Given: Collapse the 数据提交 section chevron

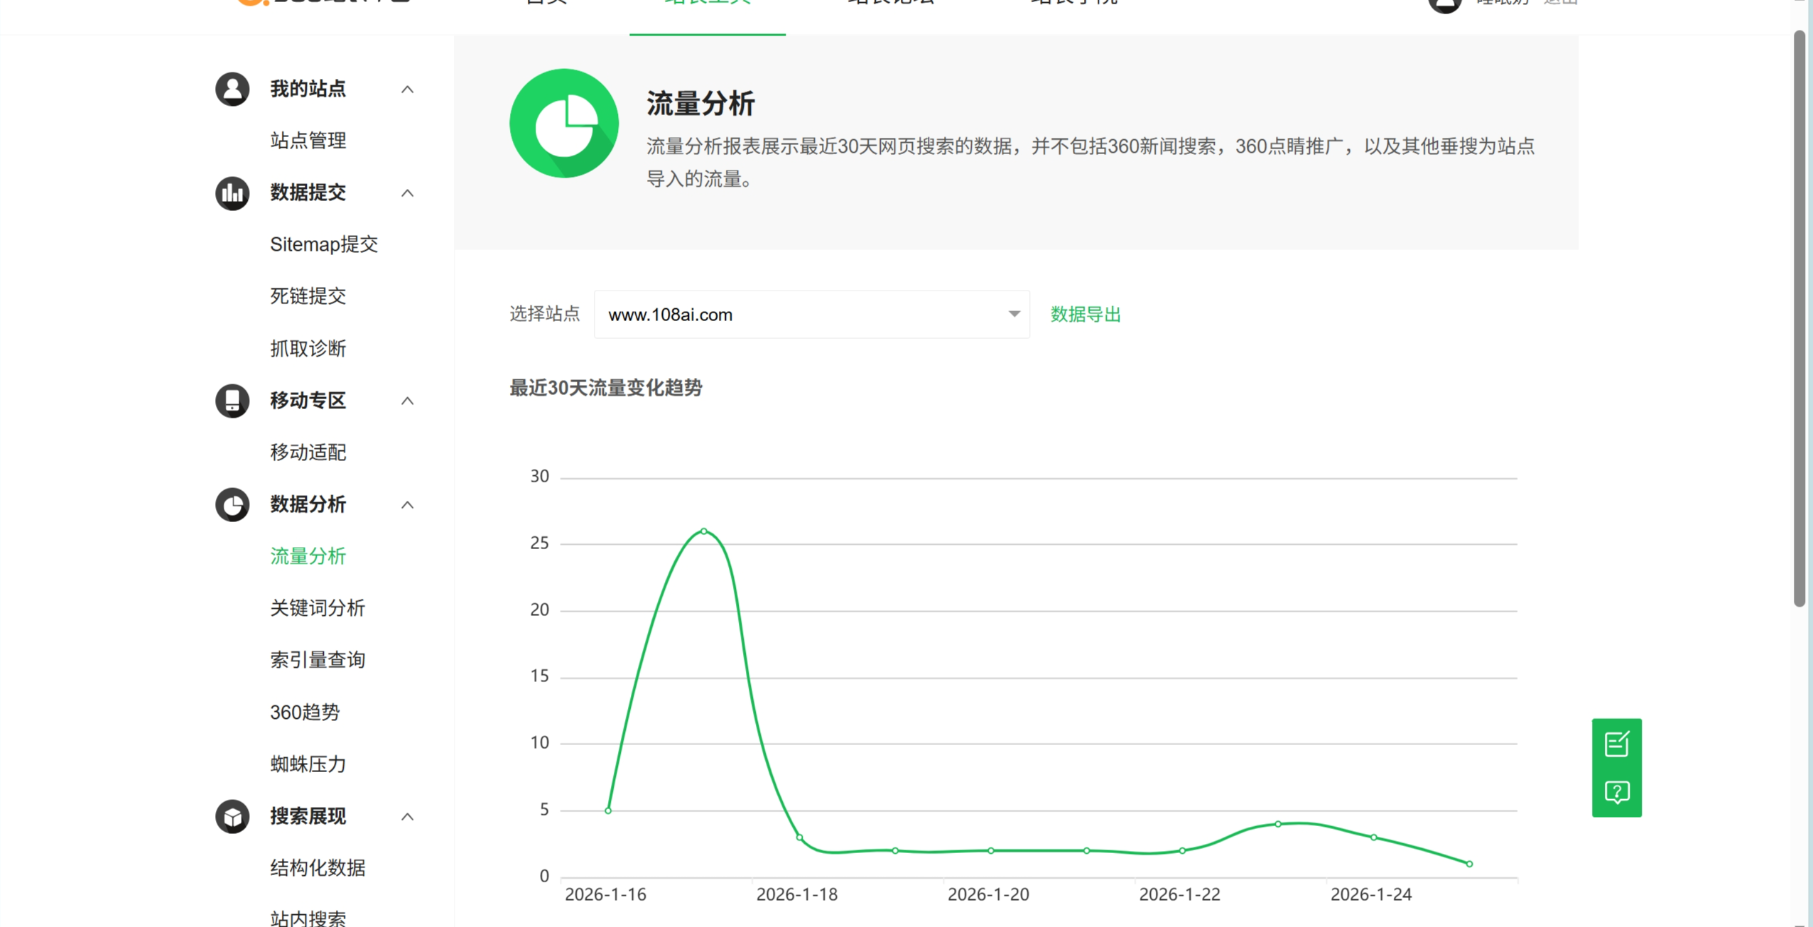Looking at the screenshot, I should [x=407, y=193].
